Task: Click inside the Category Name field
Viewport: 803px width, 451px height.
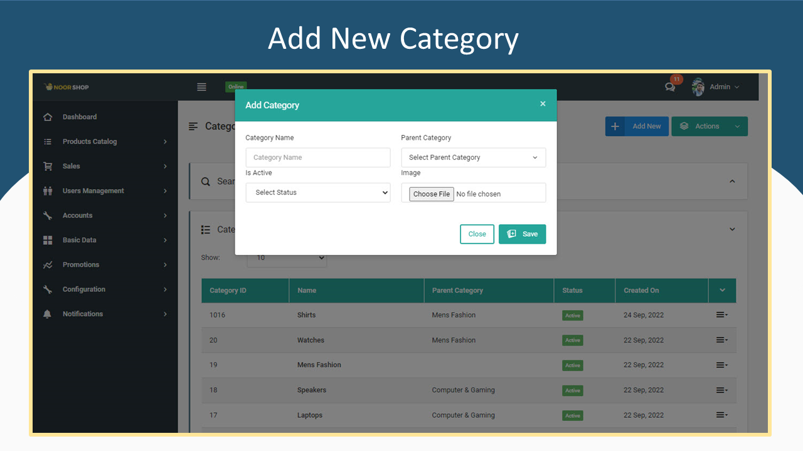Action: coord(317,157)
